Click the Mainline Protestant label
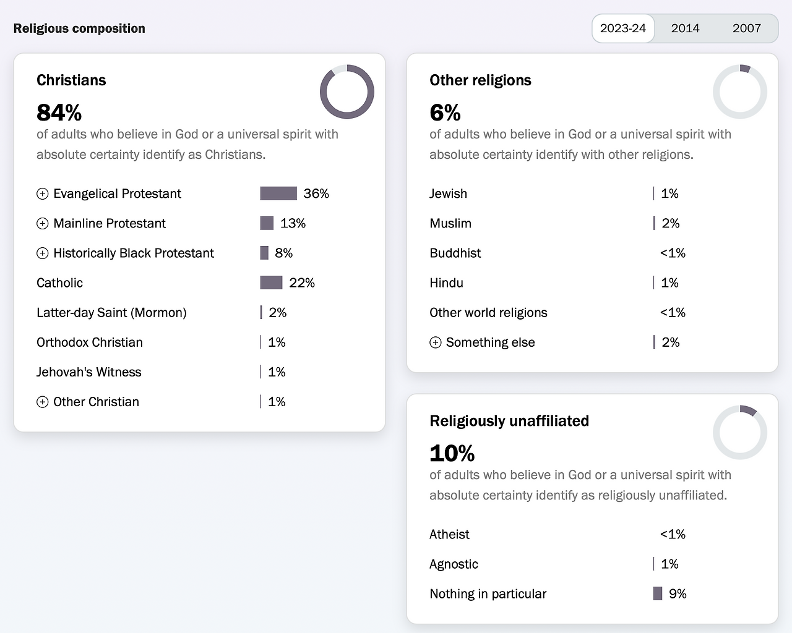The image size is (792, 633). tap(110, 224)
